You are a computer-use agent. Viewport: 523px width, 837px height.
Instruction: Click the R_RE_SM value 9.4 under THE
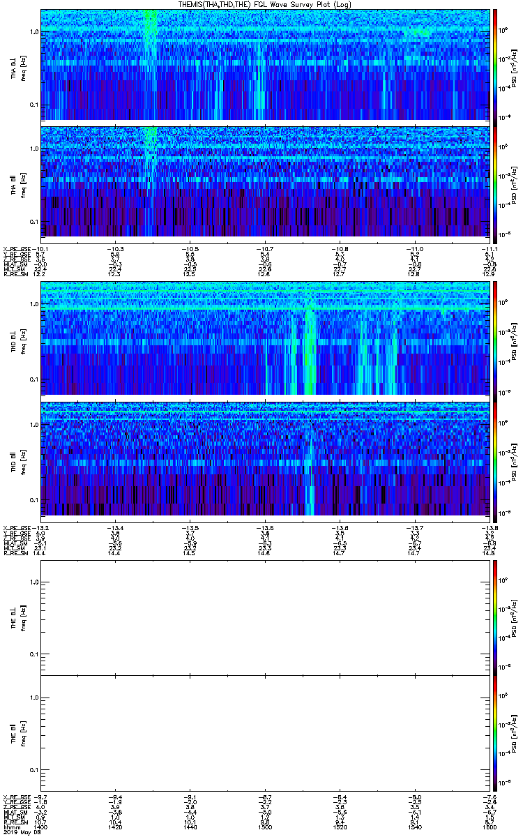(339, 822)
